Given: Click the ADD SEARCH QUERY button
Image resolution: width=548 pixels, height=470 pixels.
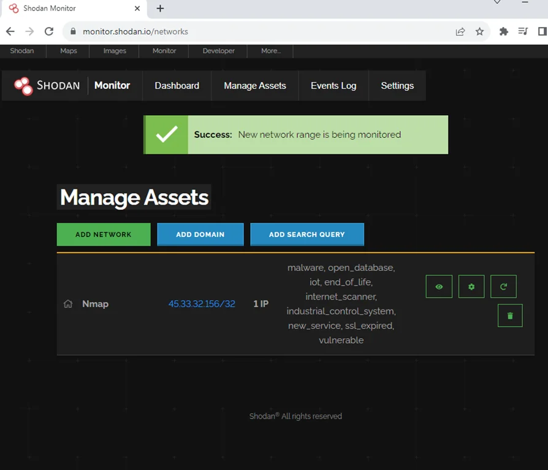Looking at the screenshot, I should click(x=307, y=234).
